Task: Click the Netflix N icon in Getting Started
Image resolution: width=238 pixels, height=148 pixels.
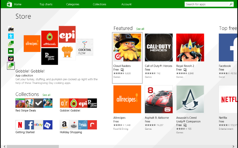Action: click(x=20, y=125)
